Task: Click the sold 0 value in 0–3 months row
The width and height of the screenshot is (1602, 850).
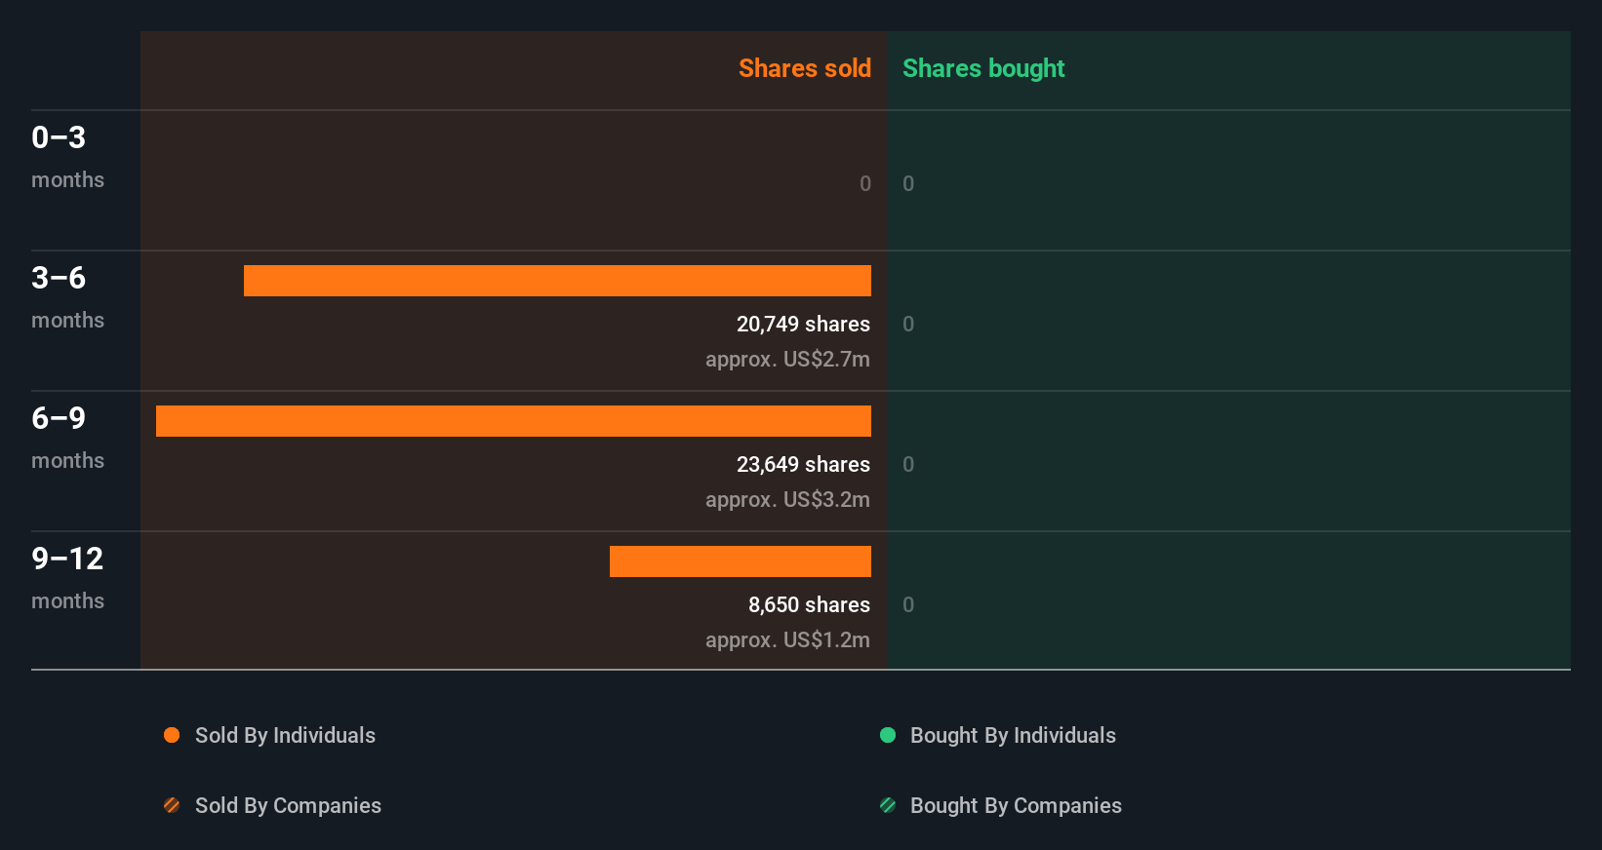Action: point(865,183)
